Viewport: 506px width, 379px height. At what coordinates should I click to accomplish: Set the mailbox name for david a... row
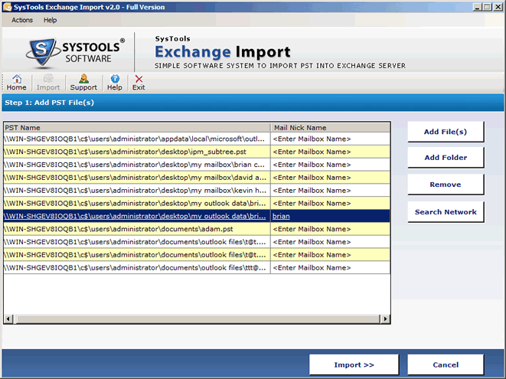[331, 178]
